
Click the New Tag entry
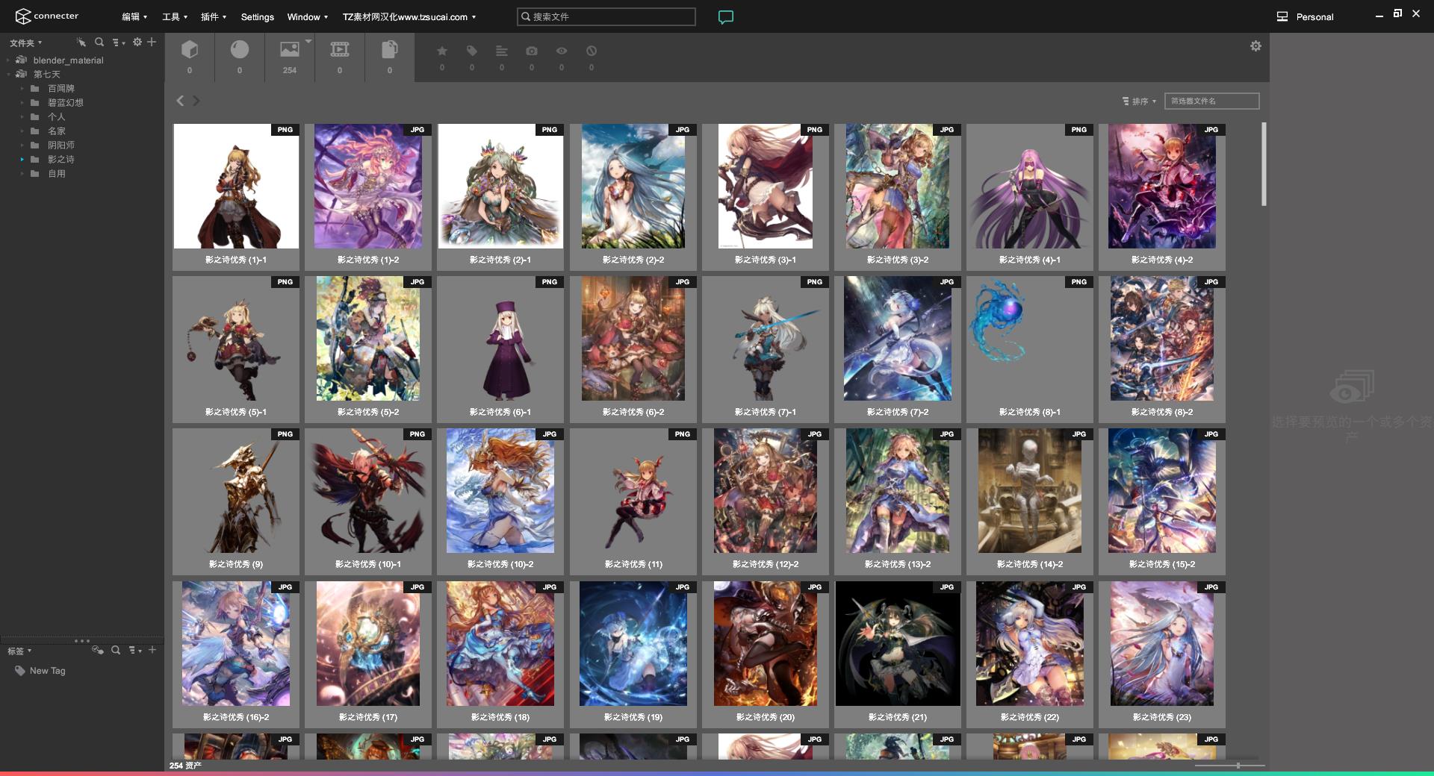48,671
